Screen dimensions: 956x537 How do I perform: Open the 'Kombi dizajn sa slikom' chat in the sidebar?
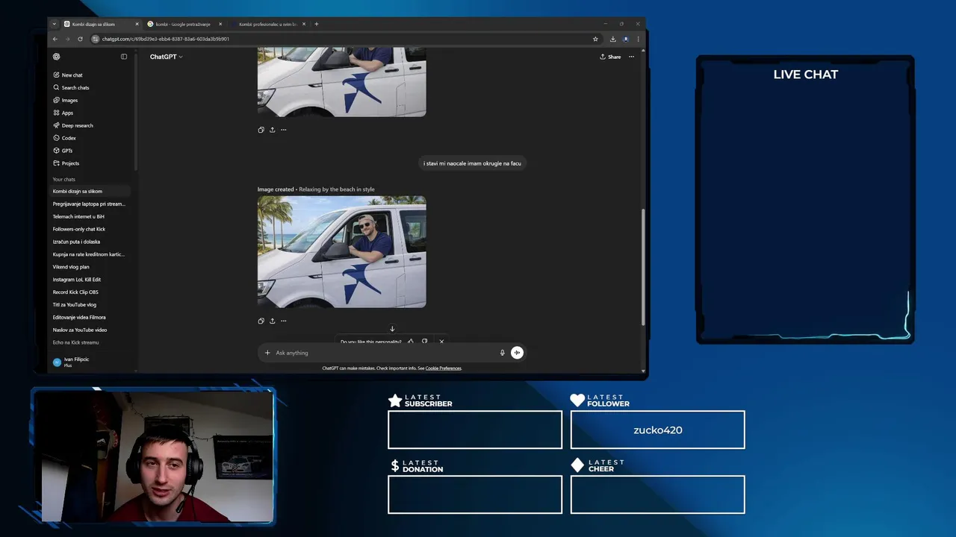point(90,192)
